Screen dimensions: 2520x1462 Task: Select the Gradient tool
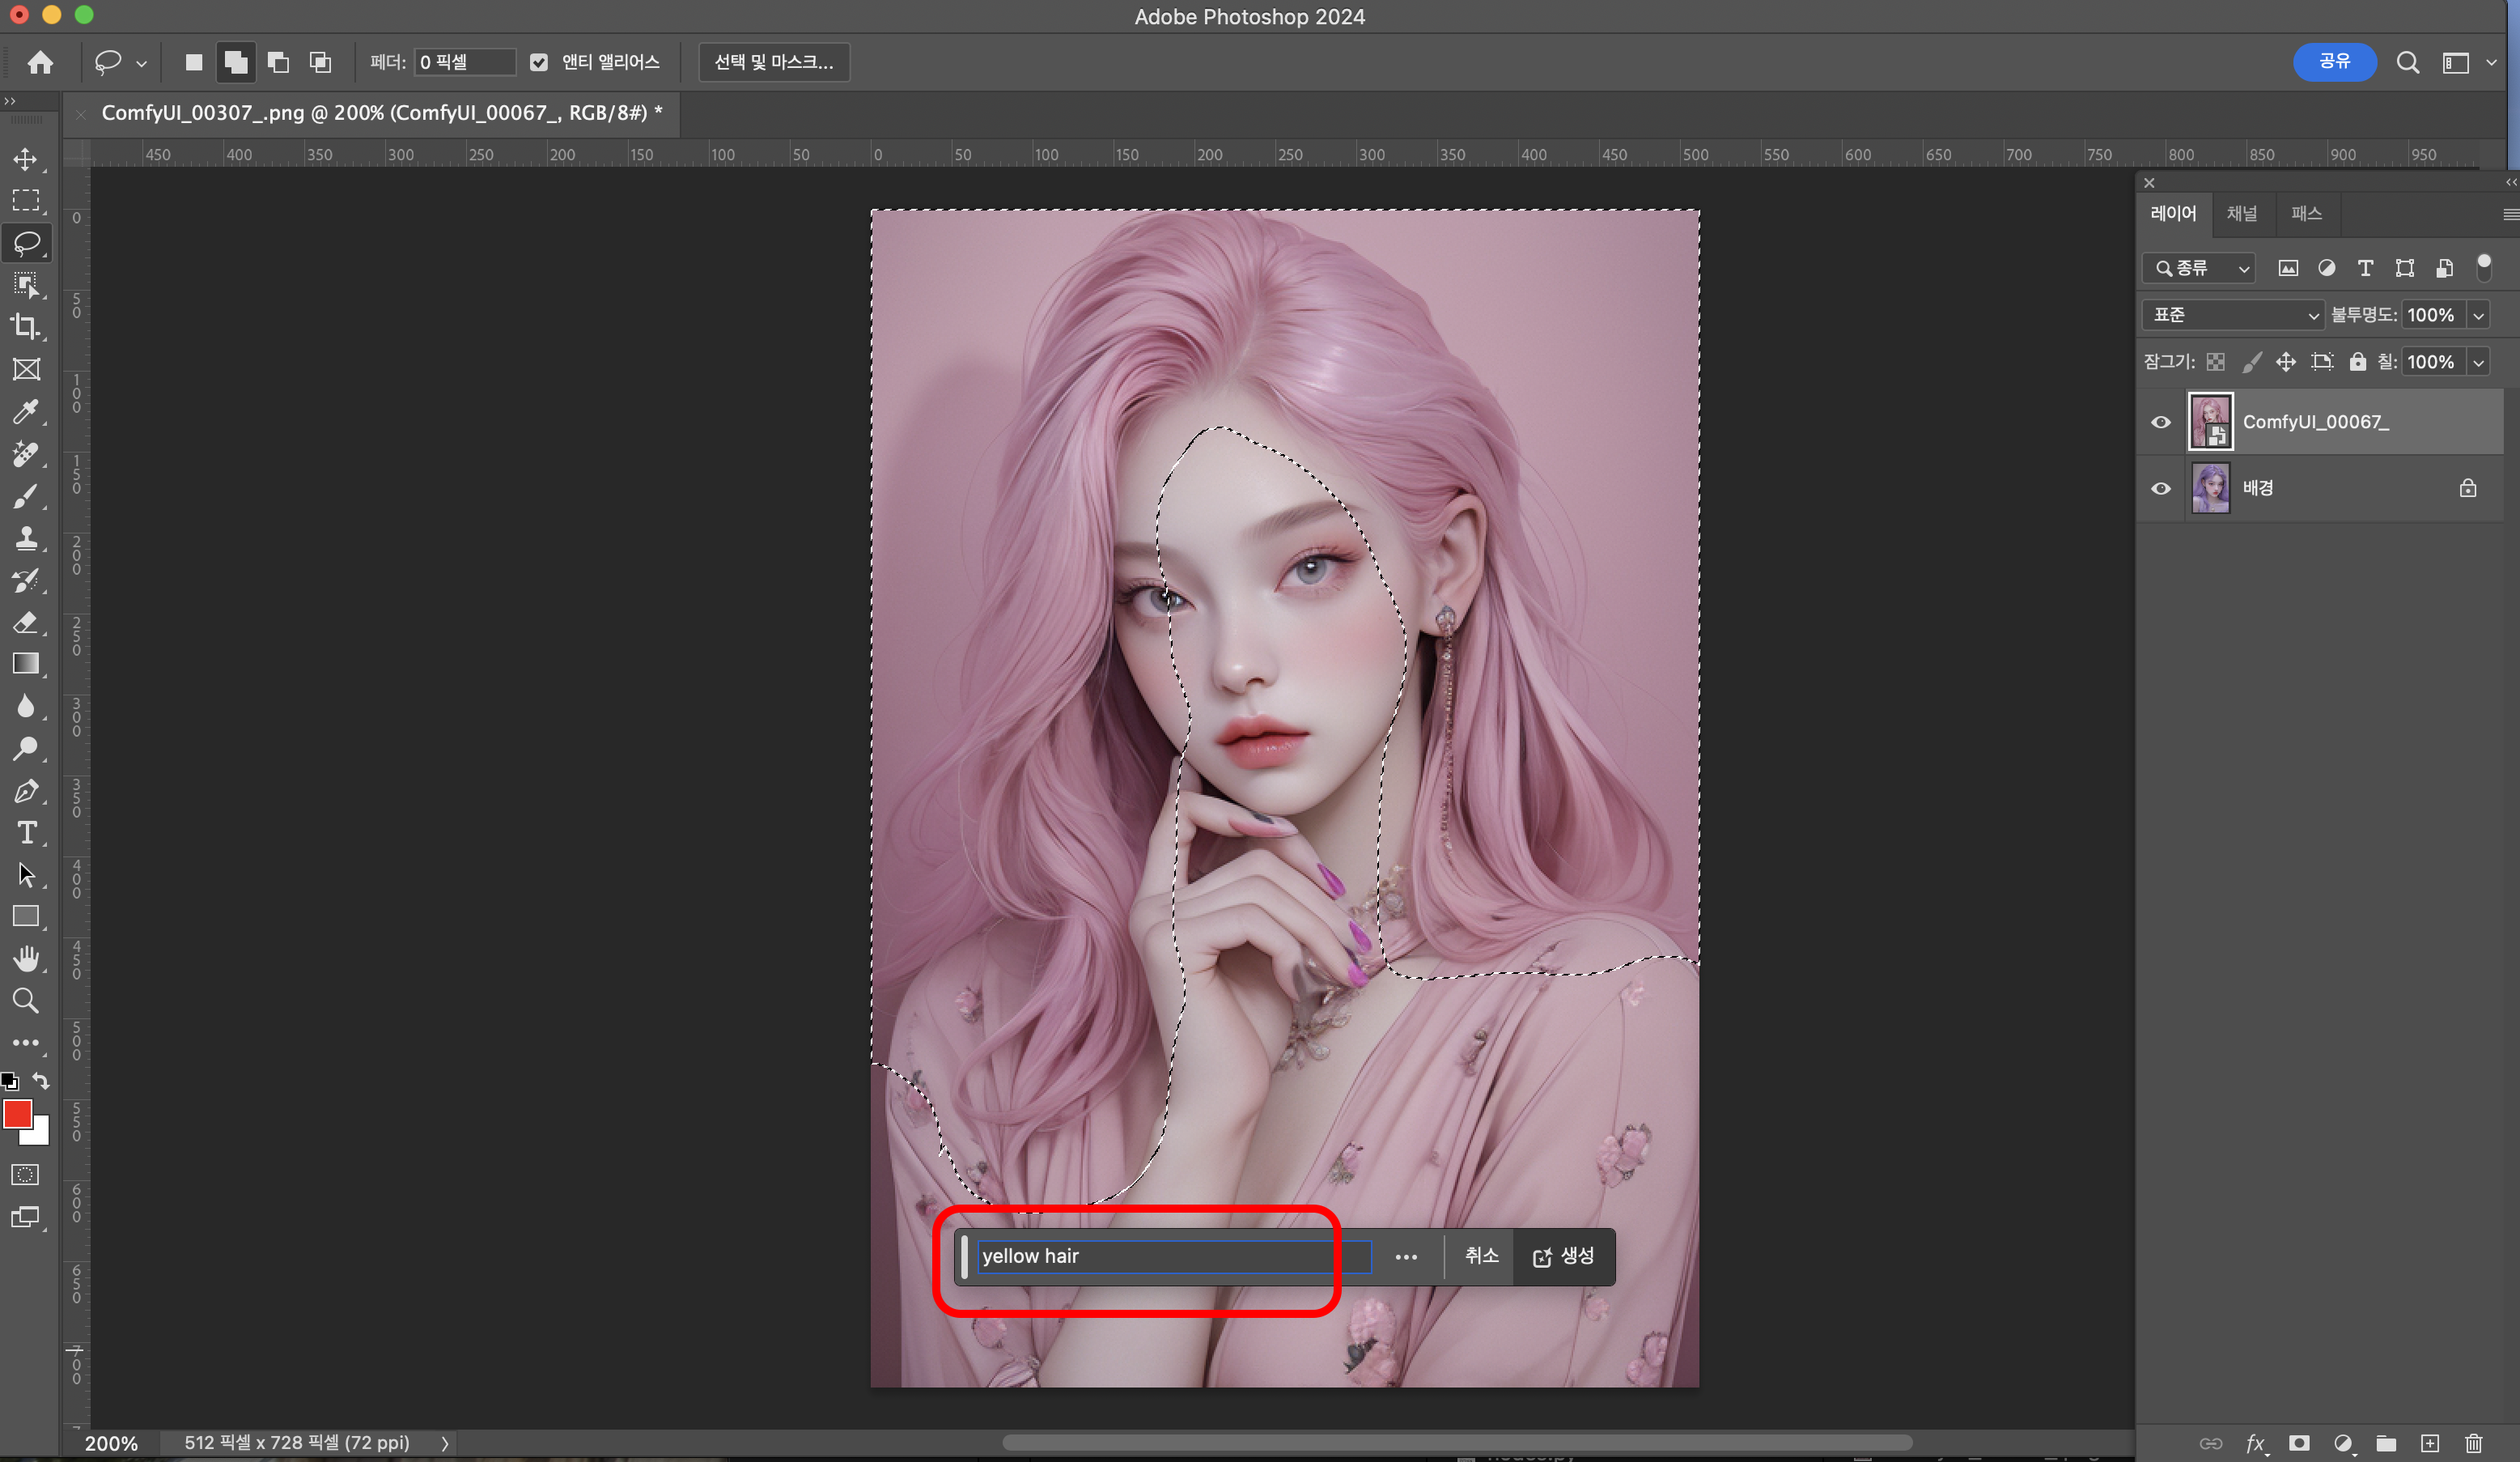[x=26, y=664]
